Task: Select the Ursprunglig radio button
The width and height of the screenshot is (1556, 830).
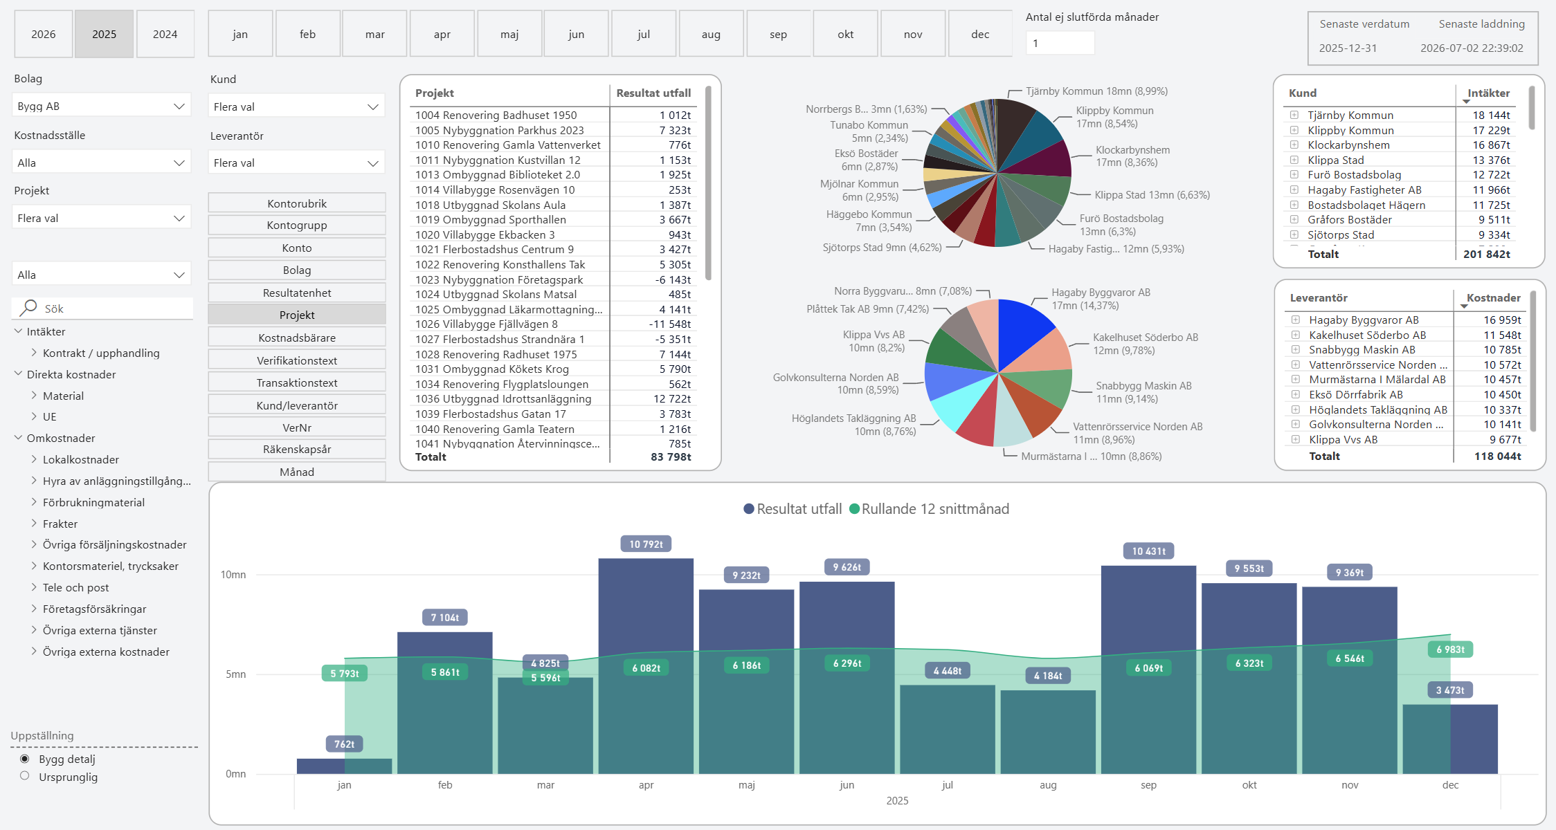Action: [x=25, y=776]
